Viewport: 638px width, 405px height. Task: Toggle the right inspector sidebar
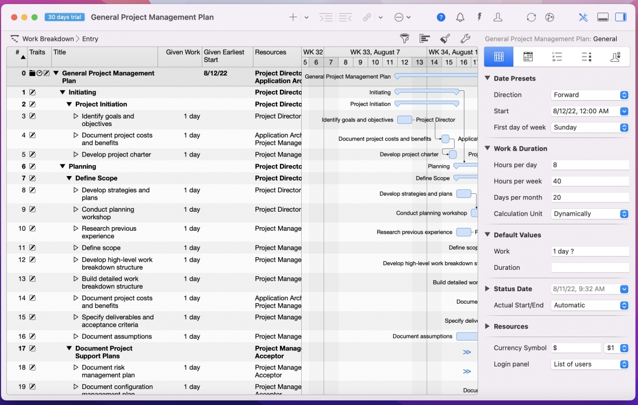(x=621, y=17)
